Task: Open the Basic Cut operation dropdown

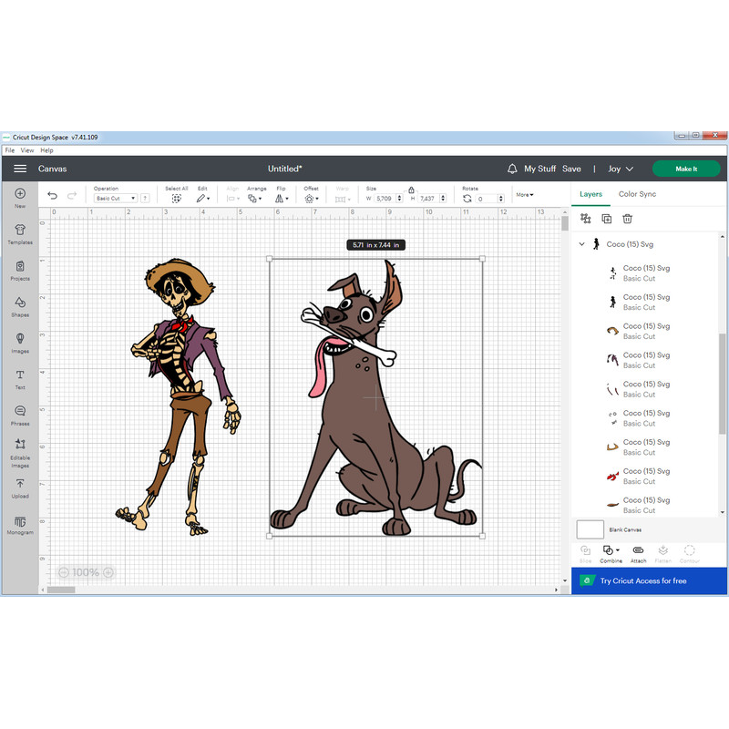Action: click(x=116, y=198)
